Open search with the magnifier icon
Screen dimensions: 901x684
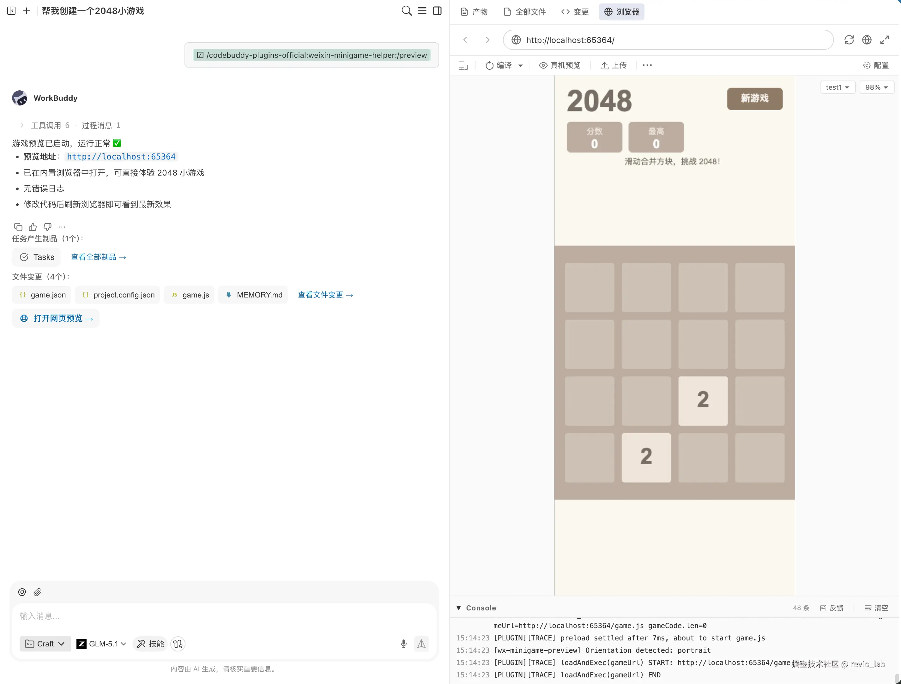(x=407, y=11)
